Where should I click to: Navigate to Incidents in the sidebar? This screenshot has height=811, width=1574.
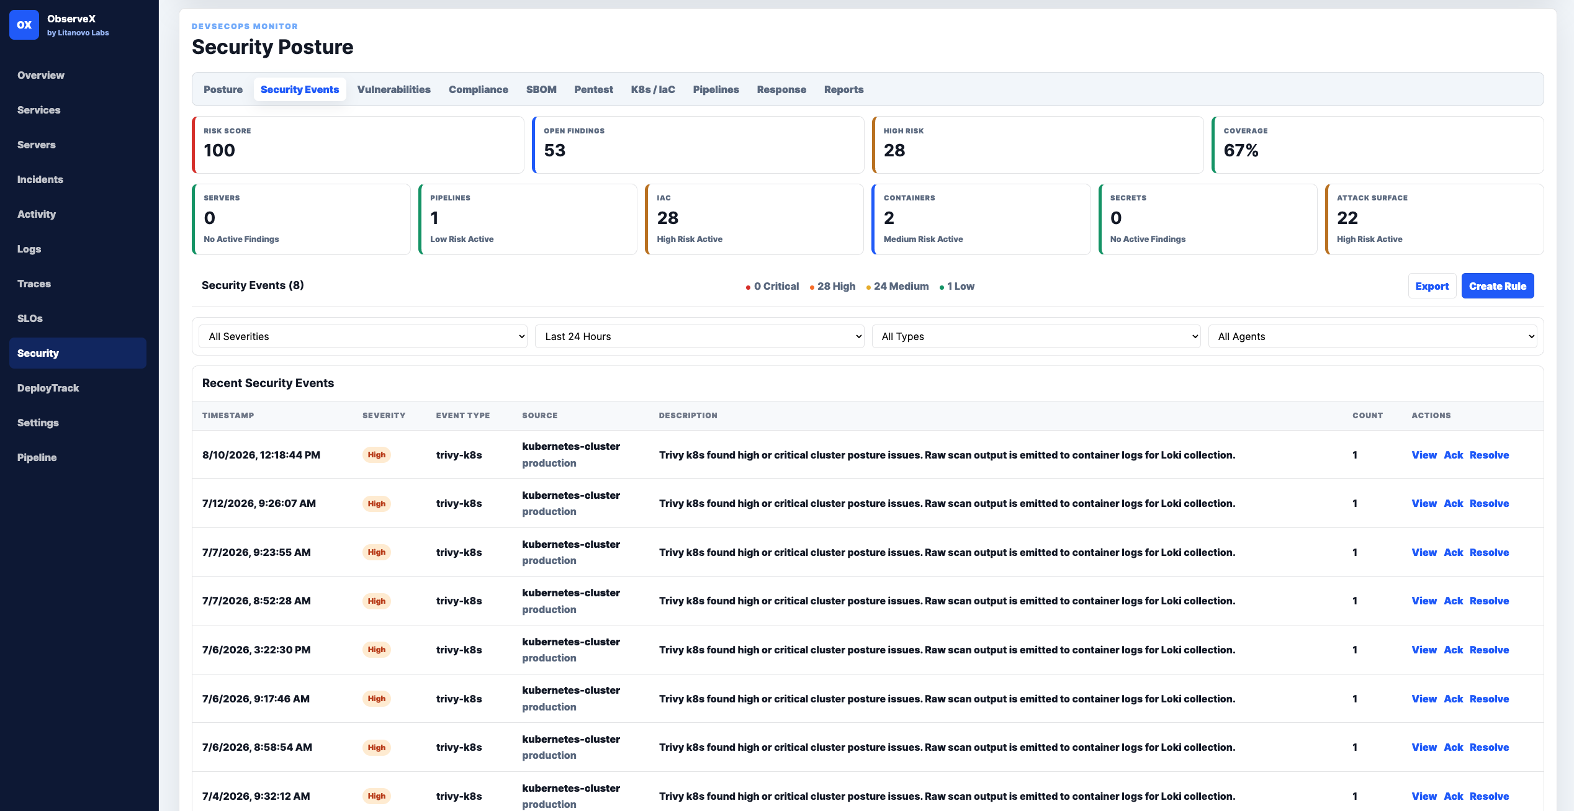point(78,179)
